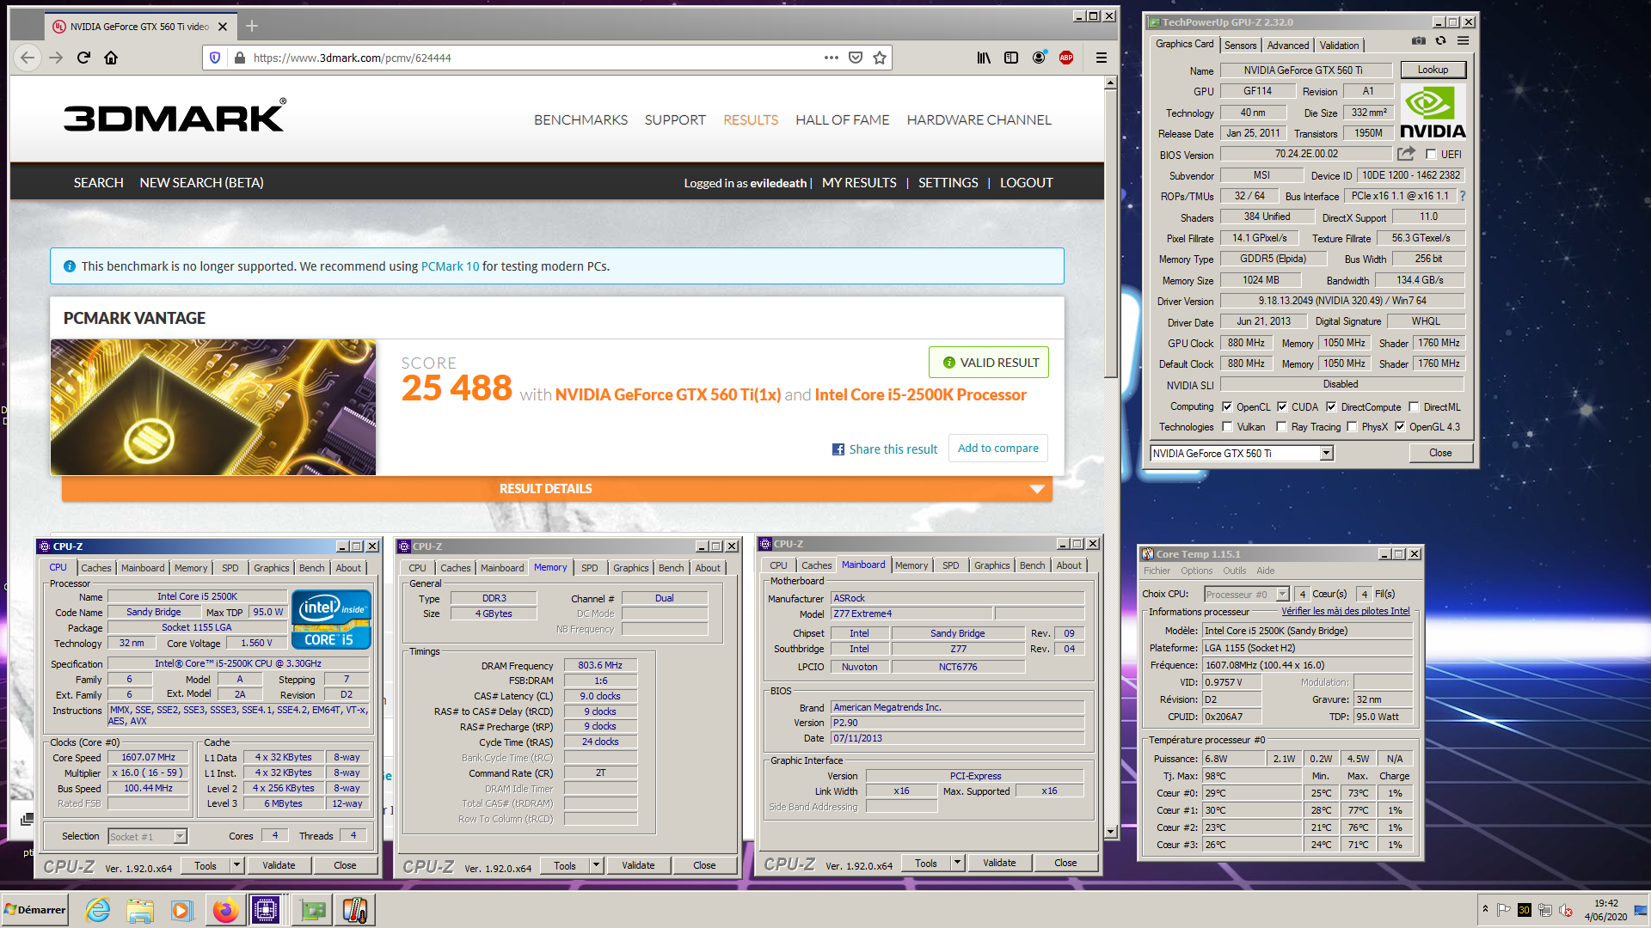Switch to Core Temp thermometer in taskbar
The width and height of the screenshot is (1651, 928).
tap(354, 910)
